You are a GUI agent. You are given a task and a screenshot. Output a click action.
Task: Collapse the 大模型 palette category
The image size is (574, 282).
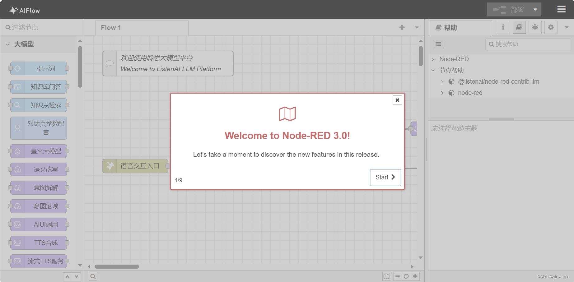(38, 44)
